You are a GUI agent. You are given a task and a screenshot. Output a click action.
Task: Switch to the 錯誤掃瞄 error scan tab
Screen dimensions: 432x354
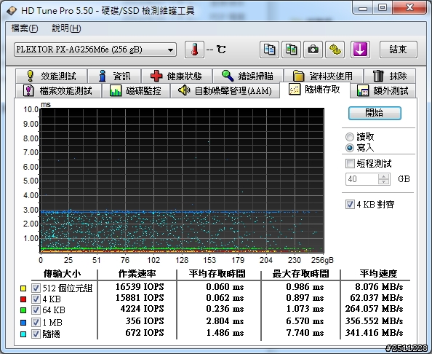248,76
